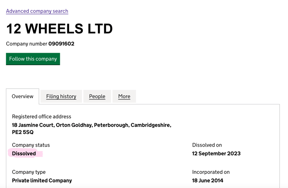Click the Follow this company button
The height and width of the screenshot is (188, 288).
pos(33,59)
